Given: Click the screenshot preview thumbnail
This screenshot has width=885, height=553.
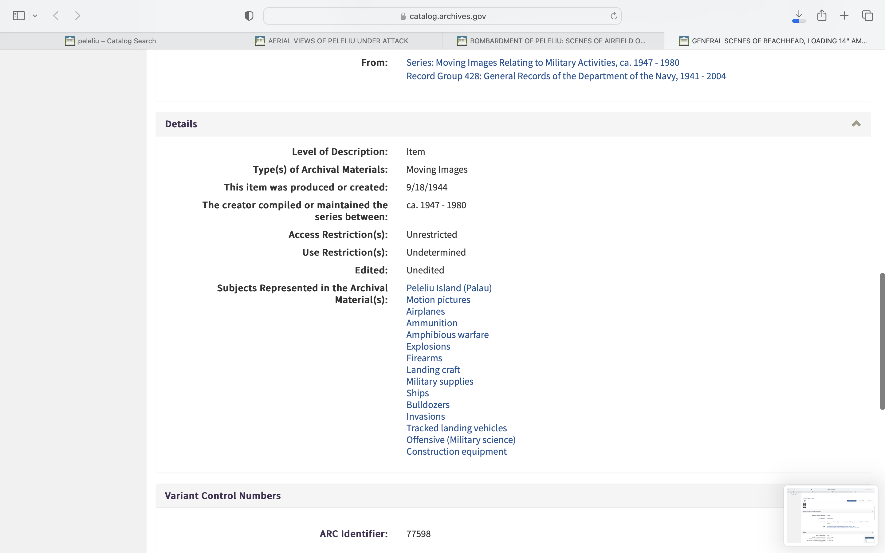Looking at the screenshot, I should (x=831, y=515).
